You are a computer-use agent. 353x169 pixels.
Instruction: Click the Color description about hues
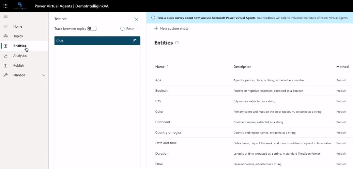pos(278,111)
